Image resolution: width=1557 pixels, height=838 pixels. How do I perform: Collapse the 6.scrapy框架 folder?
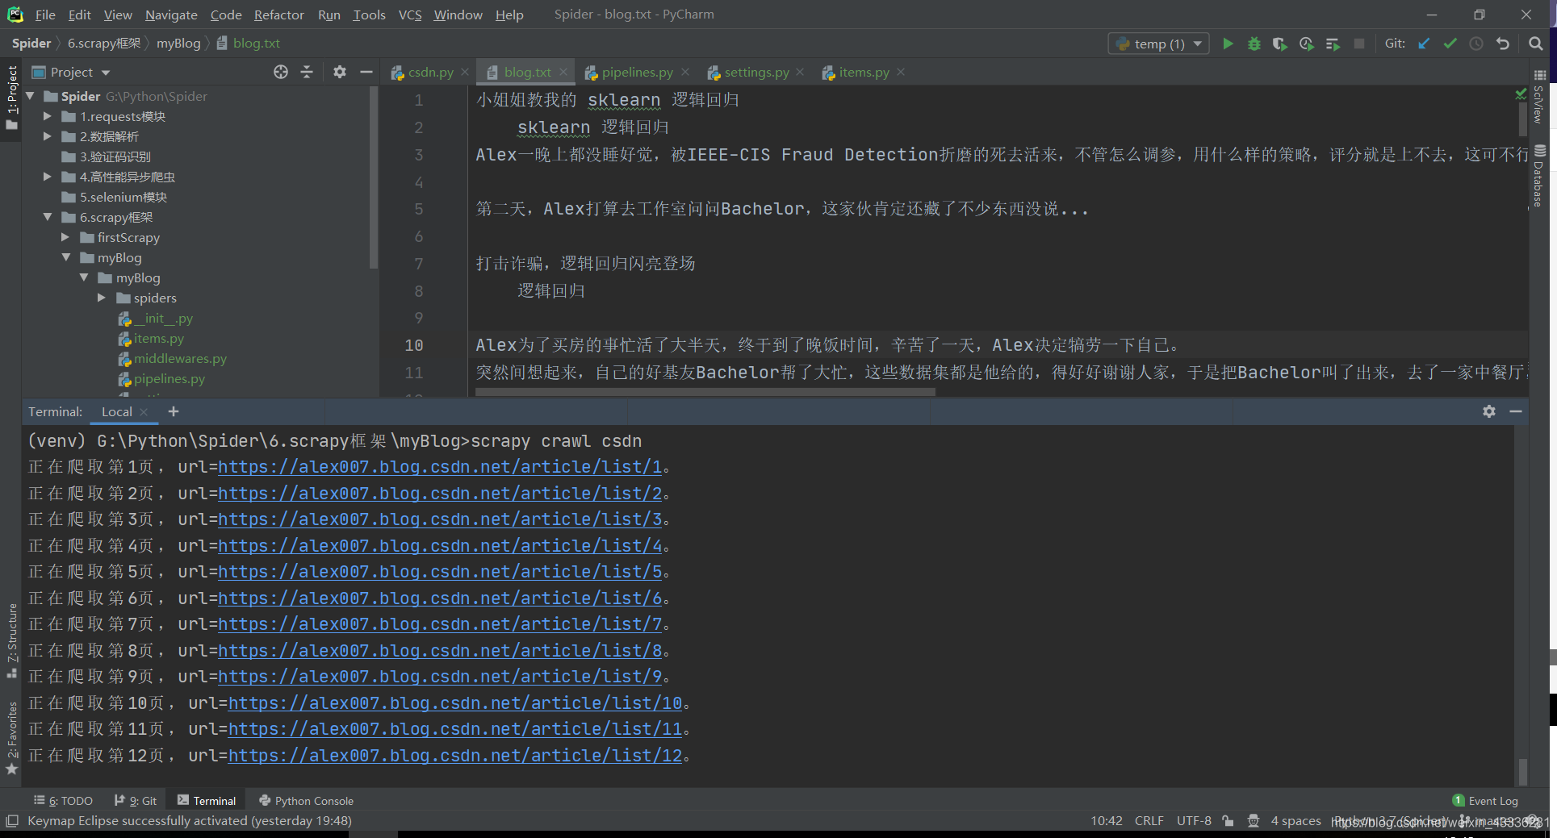48,217
